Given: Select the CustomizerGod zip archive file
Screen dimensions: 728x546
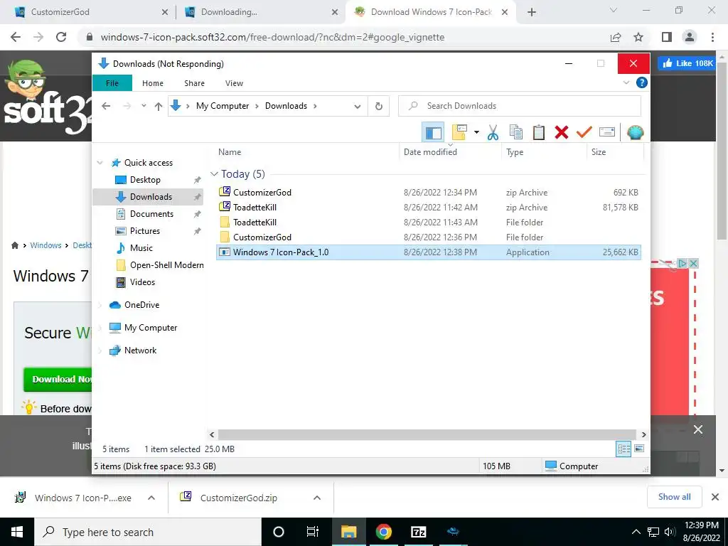Looking at the screenshot, I should coord(429,192).
